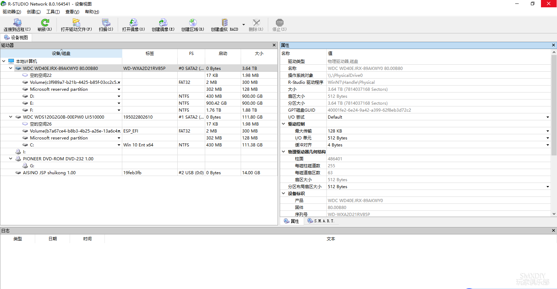Viewport: 557px width, 289px height.
Task: Click the Connect to Remote toolbar icon
Action: pyautogui.click(x=17, y=25)
